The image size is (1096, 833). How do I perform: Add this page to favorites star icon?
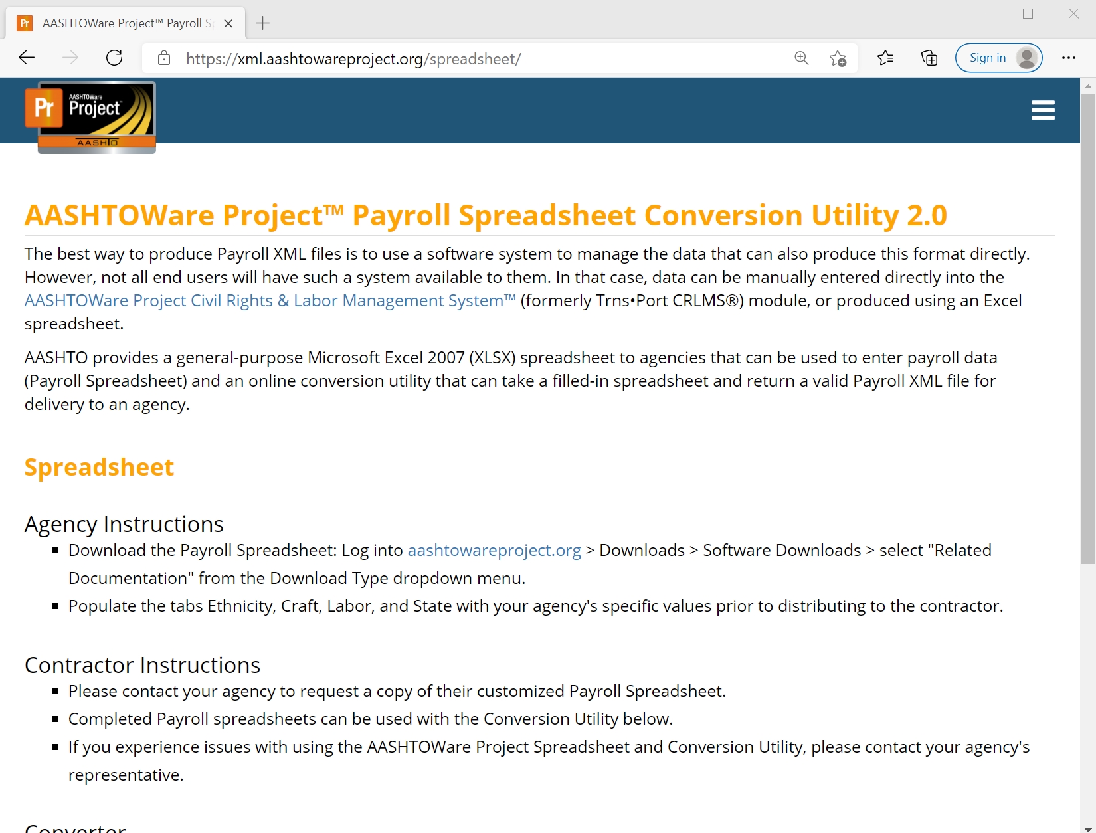coord(838,58)
